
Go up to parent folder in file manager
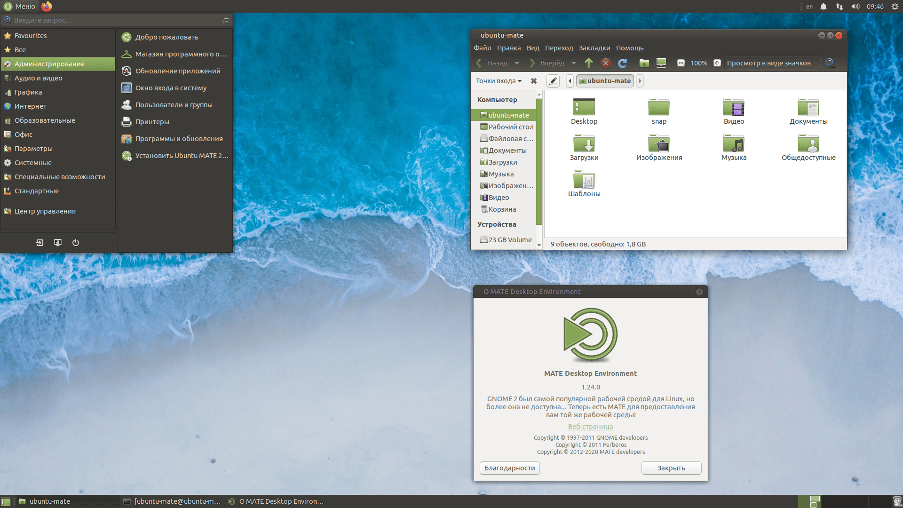pos(589,63)
